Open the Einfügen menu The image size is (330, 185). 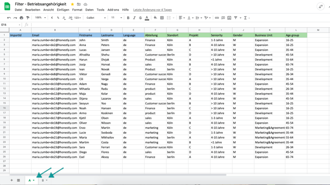point(63,10)
